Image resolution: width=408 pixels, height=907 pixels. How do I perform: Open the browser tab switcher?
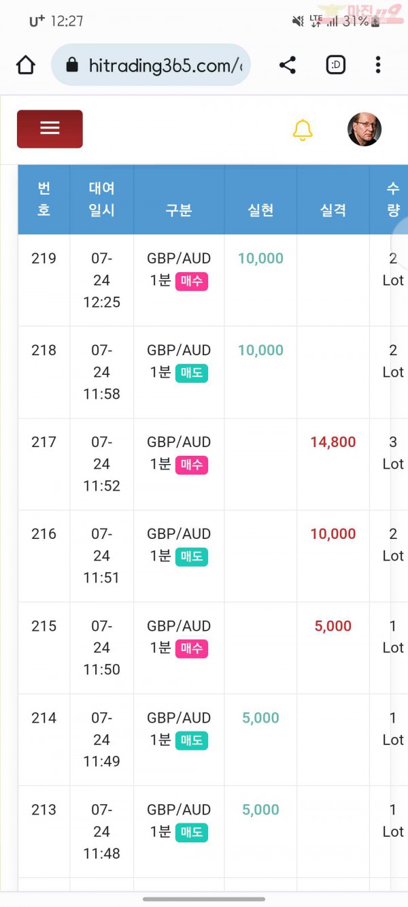pos(336,65)
